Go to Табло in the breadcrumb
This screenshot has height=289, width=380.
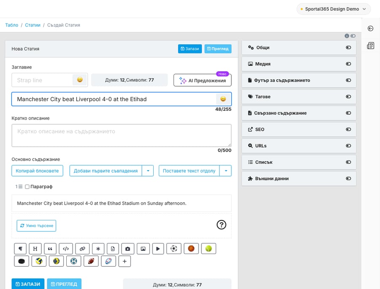(x=12, y=25)
